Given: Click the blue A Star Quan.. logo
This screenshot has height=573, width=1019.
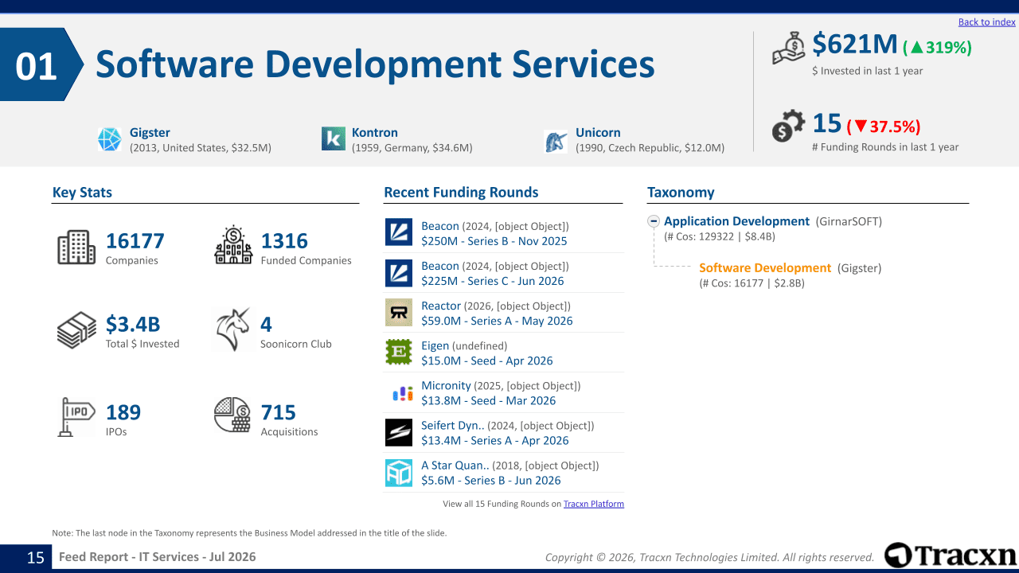Looking at the screenshot, I should [x=399, y=473].
